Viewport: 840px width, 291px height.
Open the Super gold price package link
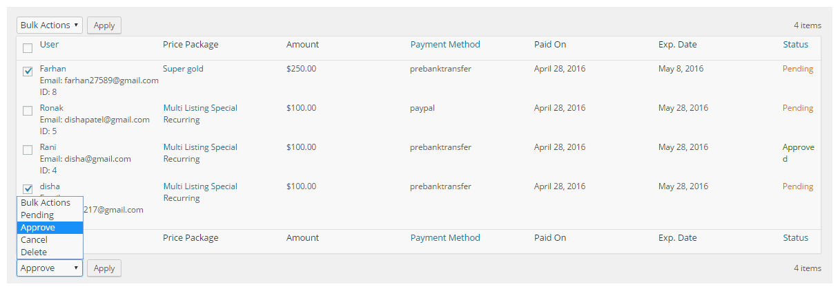(183, 69)
